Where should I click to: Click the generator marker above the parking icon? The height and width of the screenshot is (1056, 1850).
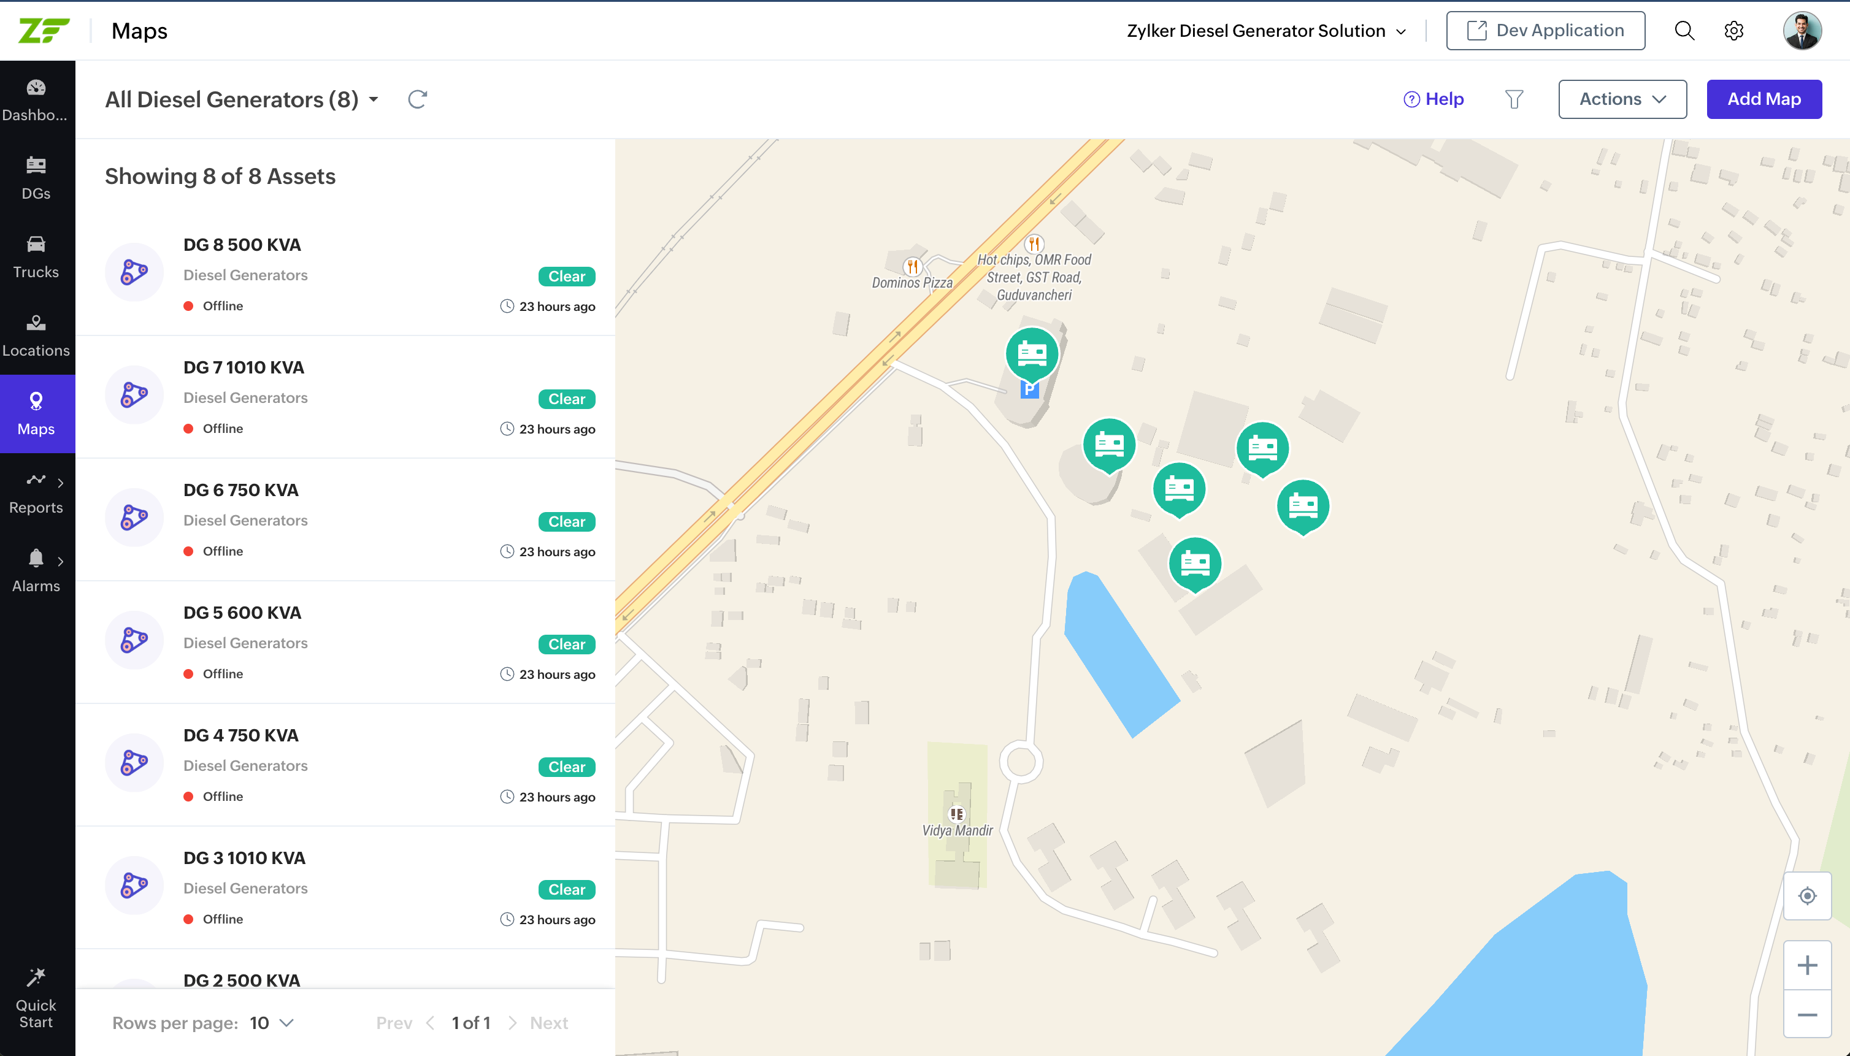[x=1032, y=354]
